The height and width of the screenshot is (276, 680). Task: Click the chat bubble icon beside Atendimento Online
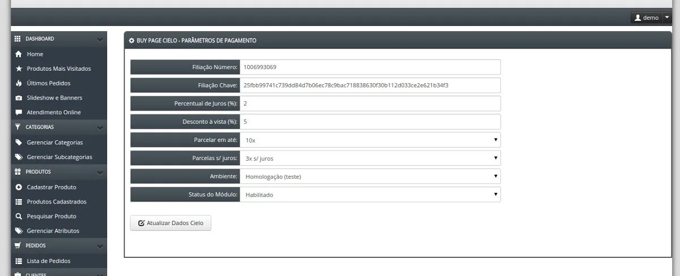19,113
